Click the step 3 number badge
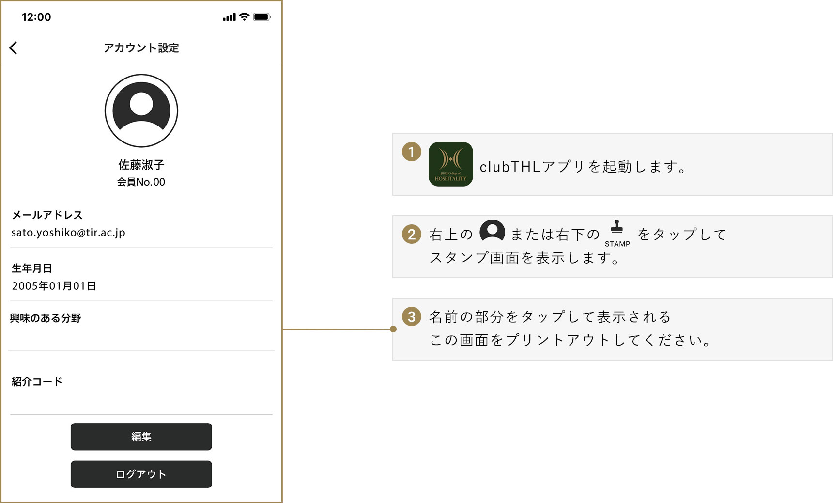833x503 pixels. point(412,317)
